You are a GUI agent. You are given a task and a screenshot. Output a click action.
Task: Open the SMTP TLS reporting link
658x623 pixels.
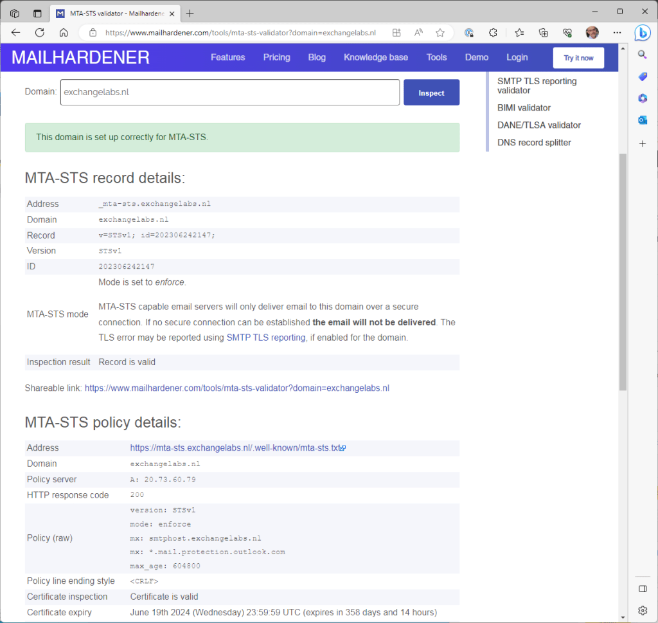pos(265,338)
